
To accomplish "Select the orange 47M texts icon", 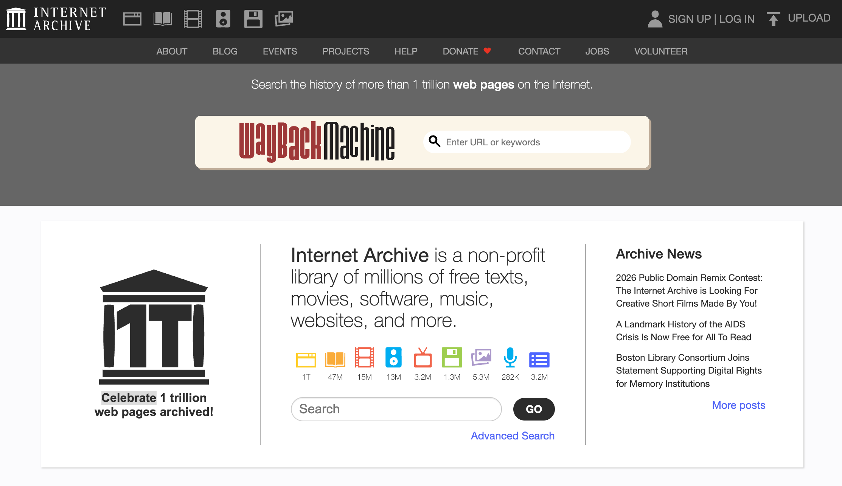I will (x=335, y=359).
